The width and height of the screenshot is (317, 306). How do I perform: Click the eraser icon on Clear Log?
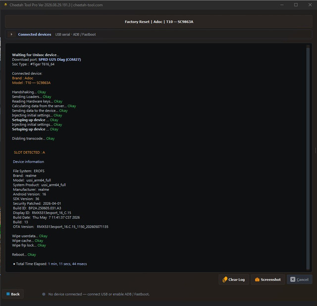(x=224, y=279)
